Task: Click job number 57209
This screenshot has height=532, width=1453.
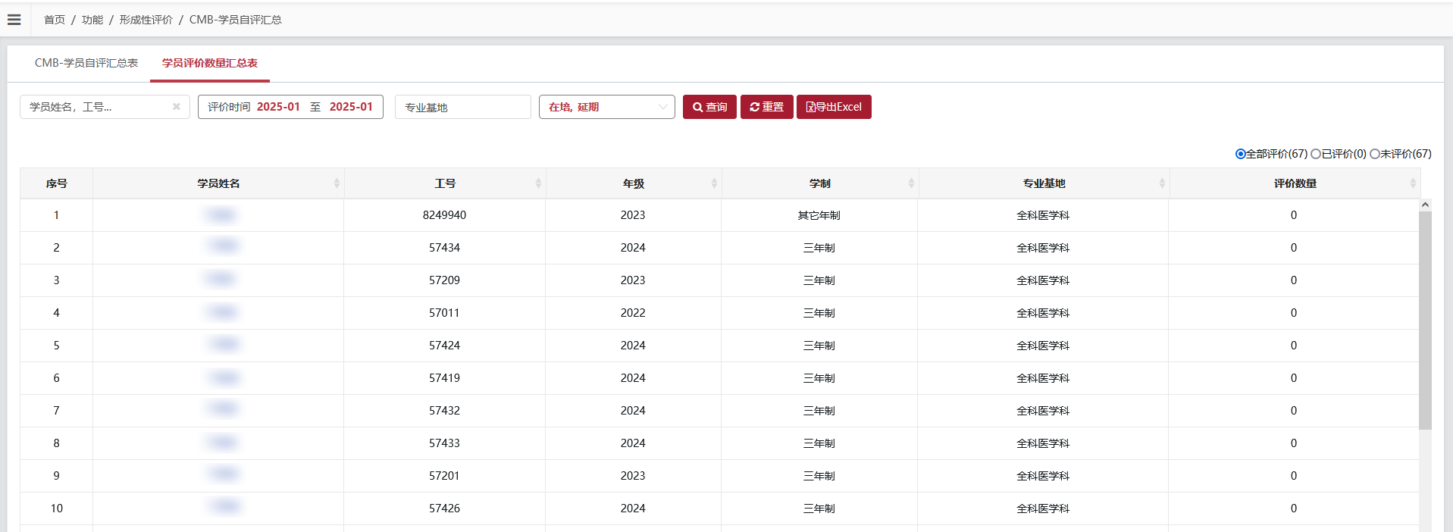Action: click(x=444, y=280)
